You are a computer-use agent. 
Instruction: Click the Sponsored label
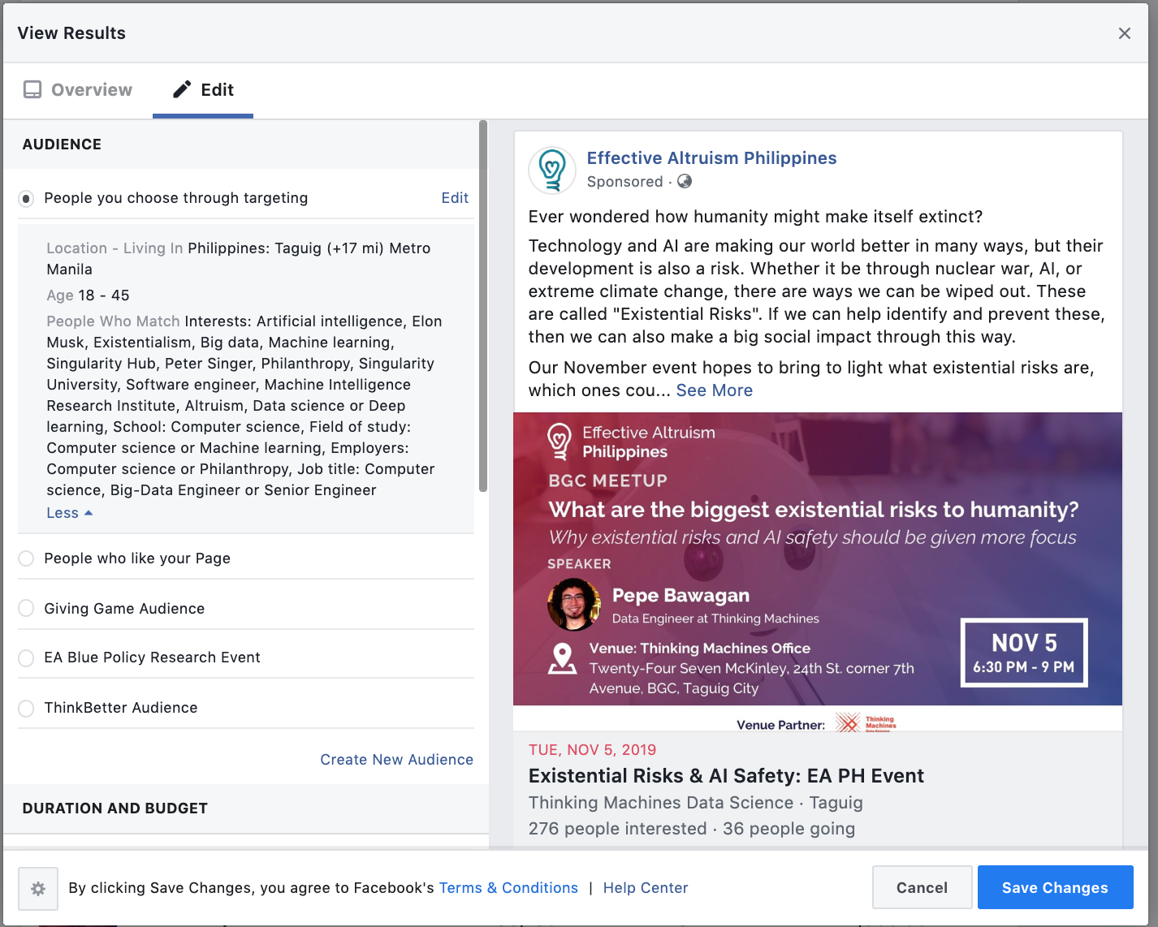pos(624,182)
